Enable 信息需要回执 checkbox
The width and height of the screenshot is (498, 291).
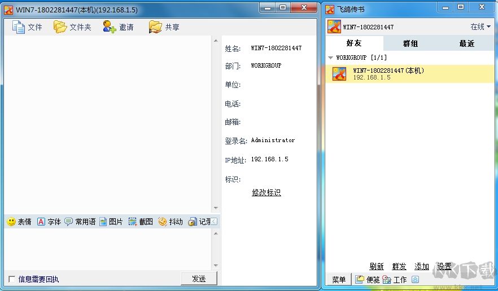tap(12, 279)
